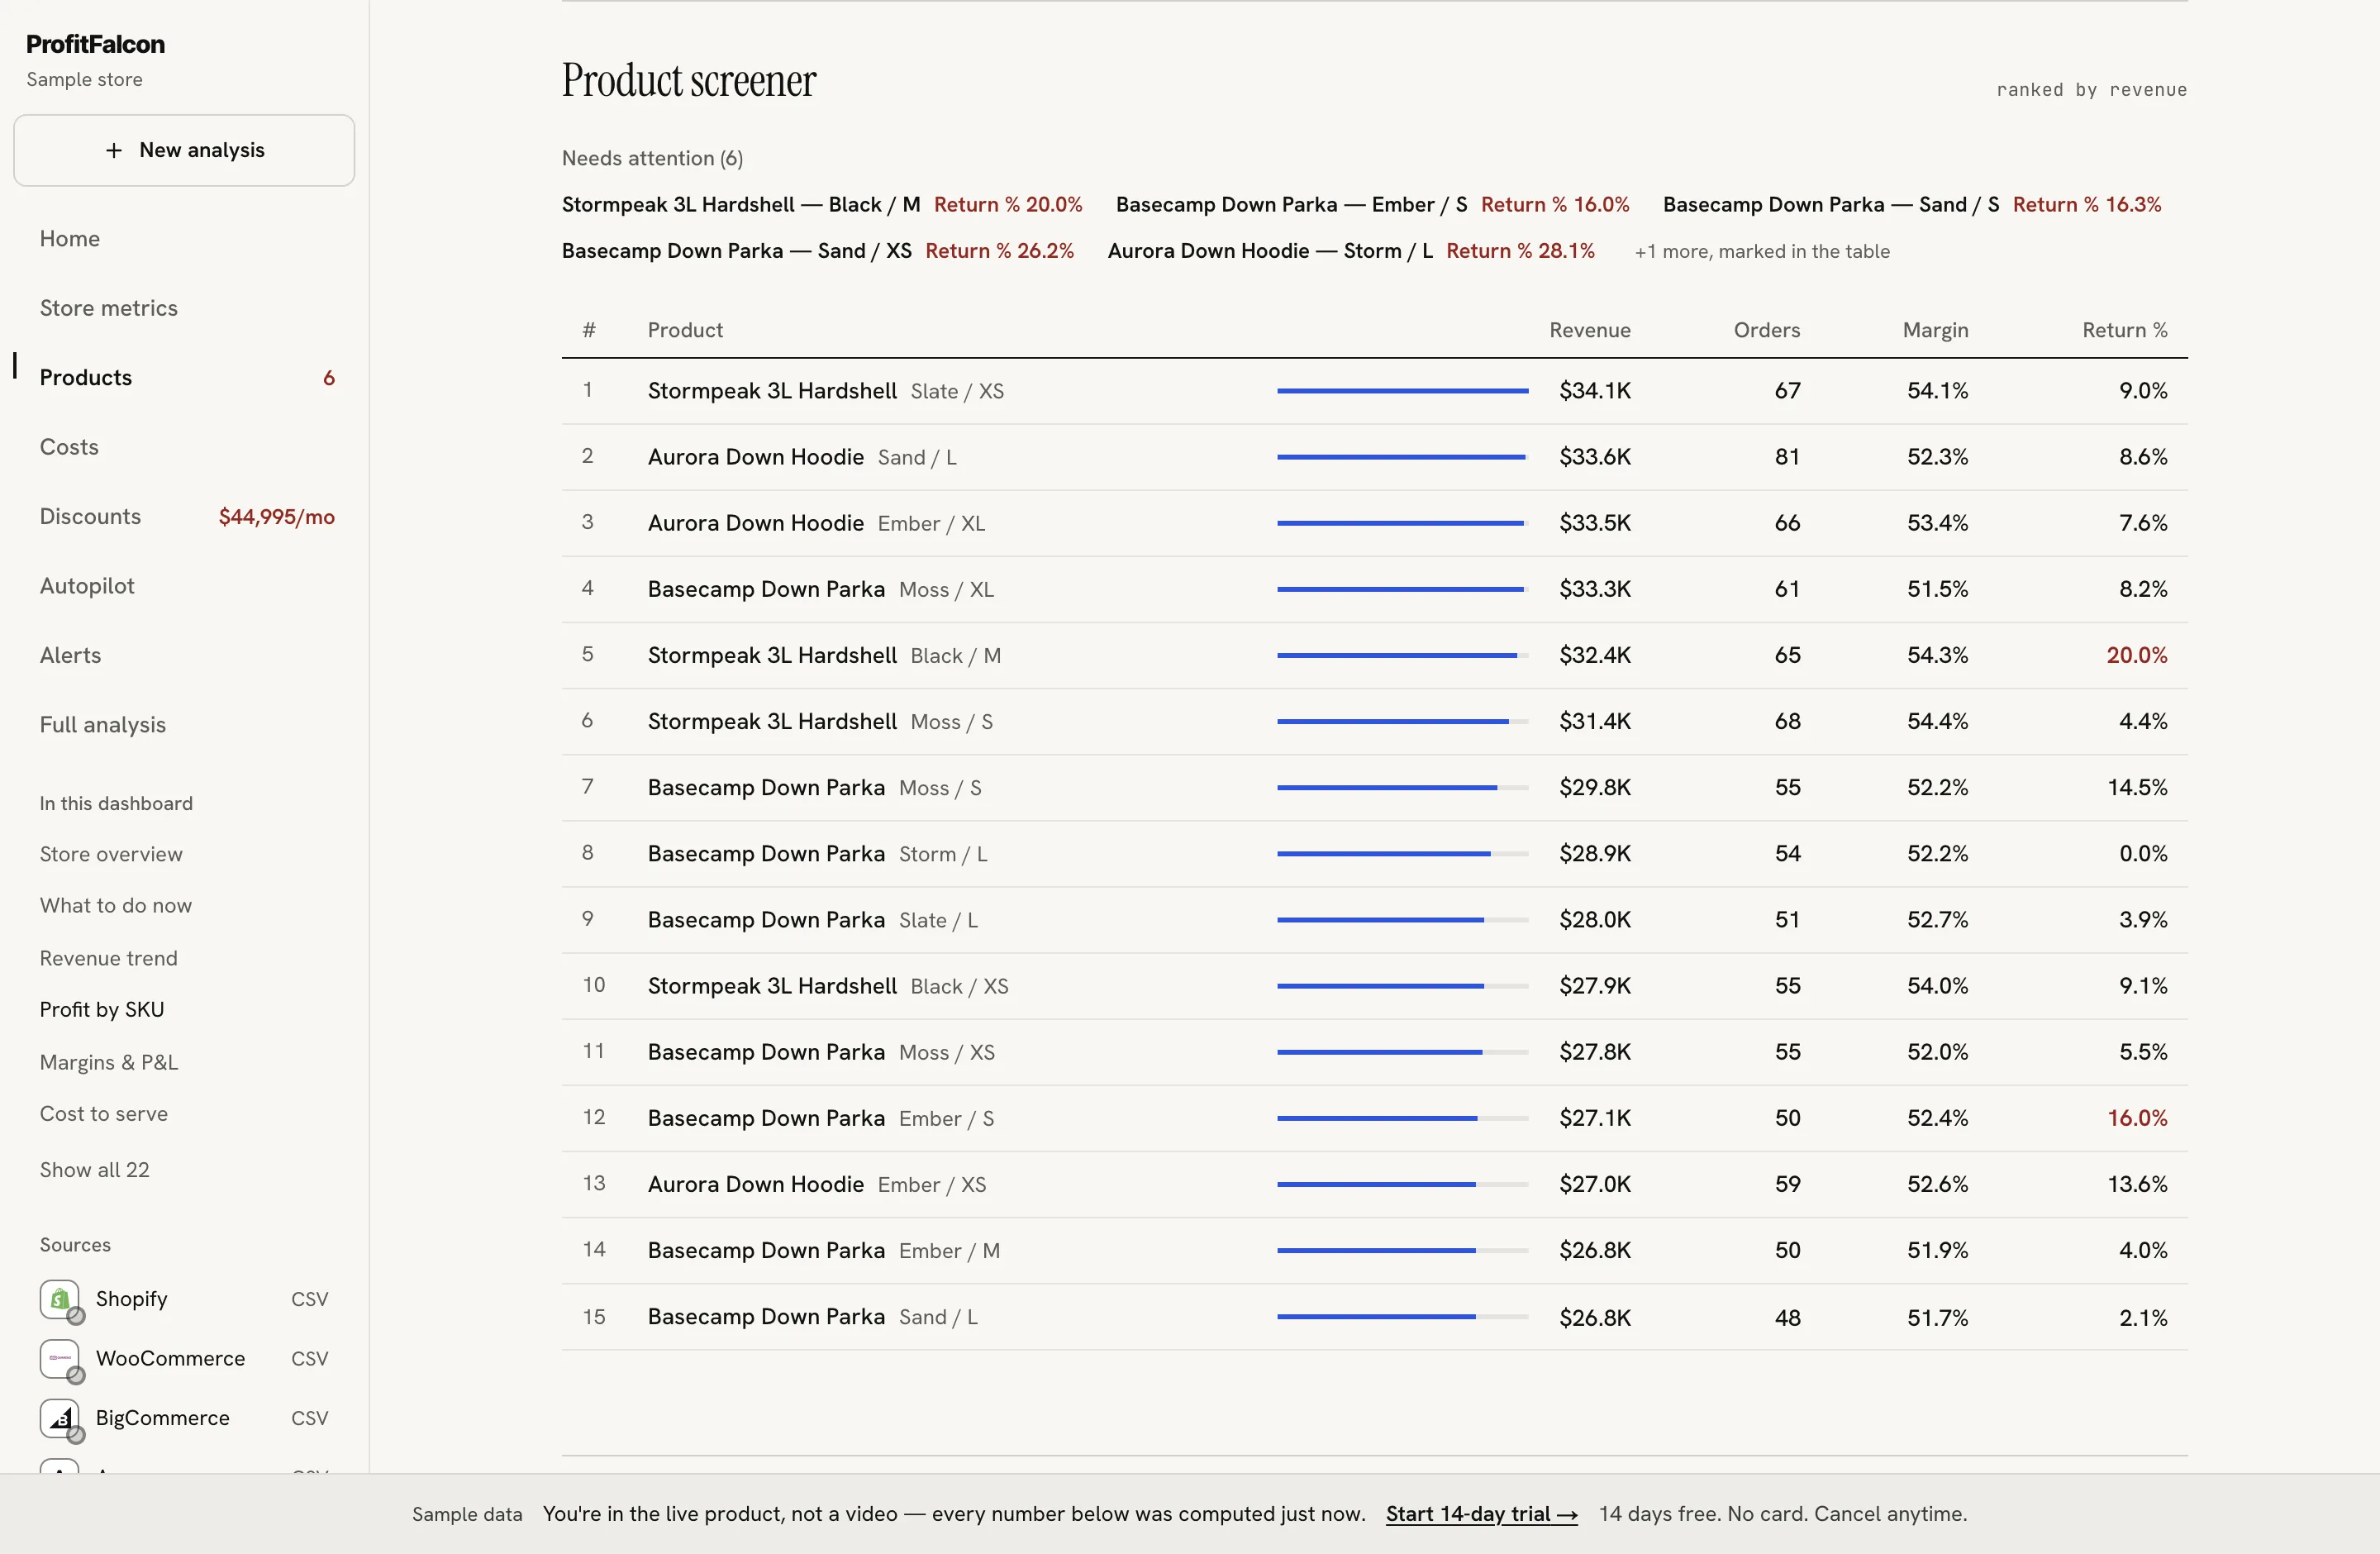The image size is (2380, 1554).
Task: Click the WooCommerce source icon
Action: (60, 1358)
